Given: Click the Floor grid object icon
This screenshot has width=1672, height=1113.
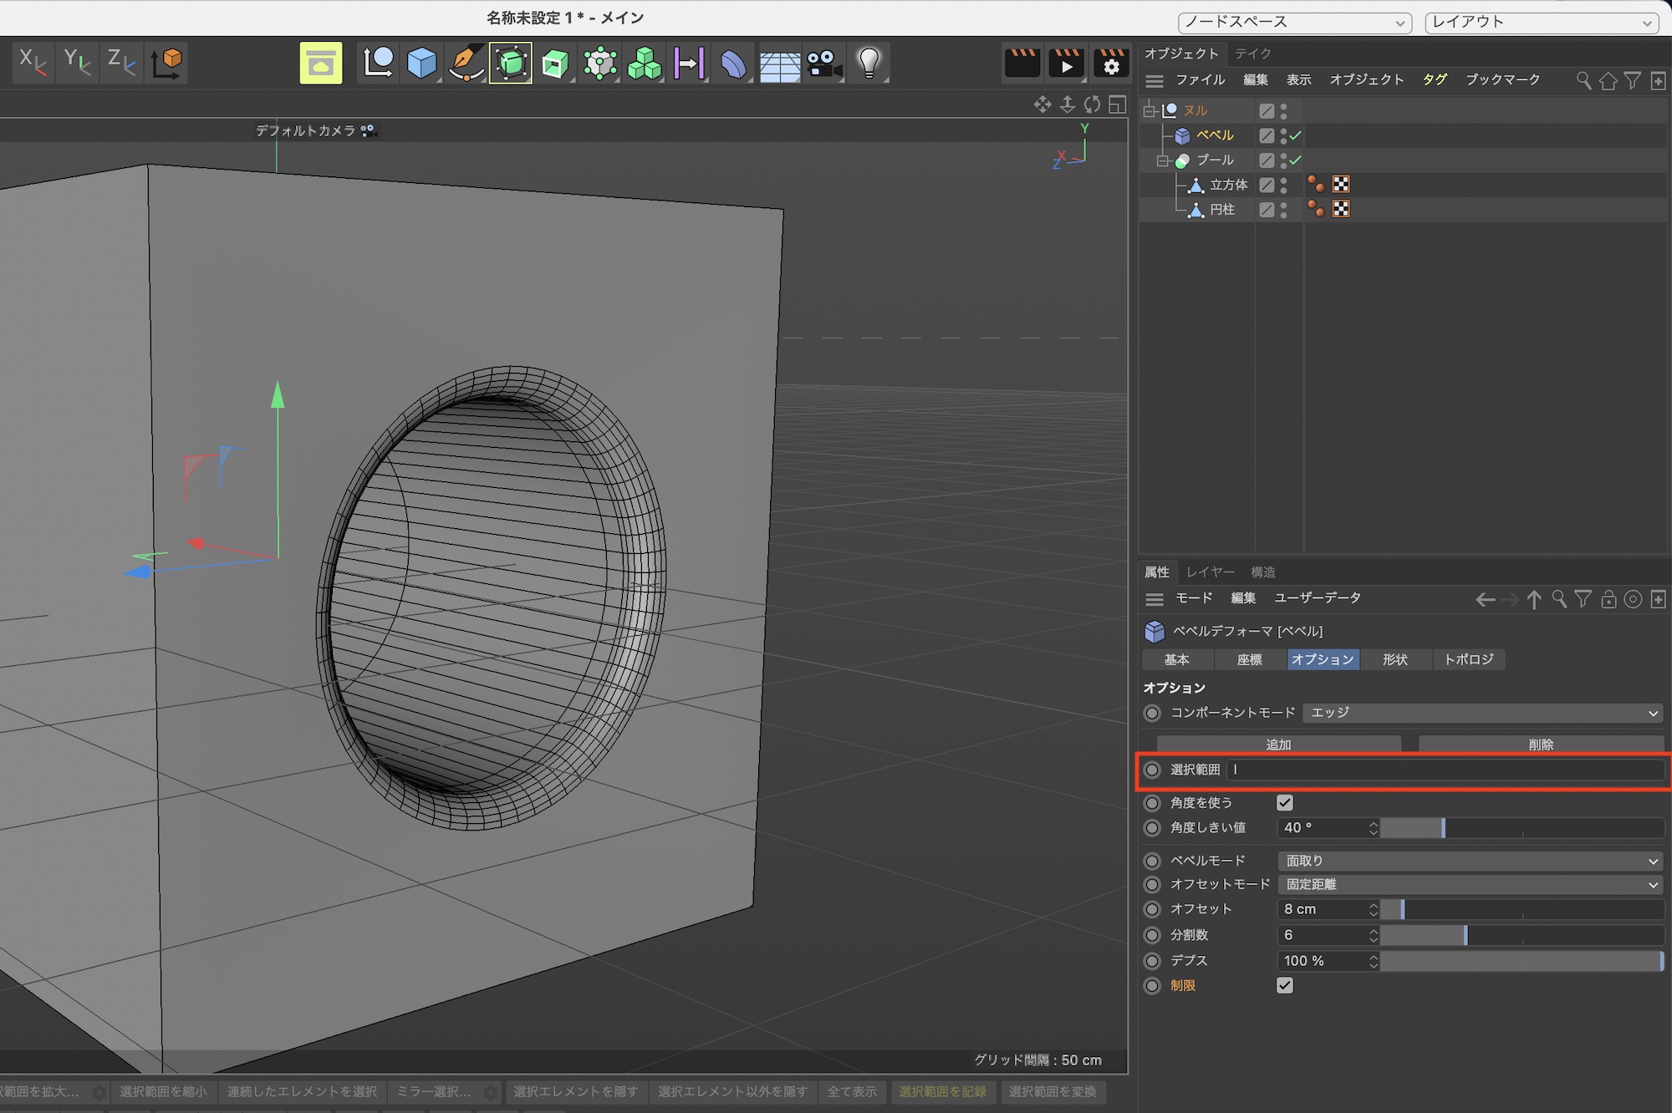Looking at the screenshot, I should [779, 64].
